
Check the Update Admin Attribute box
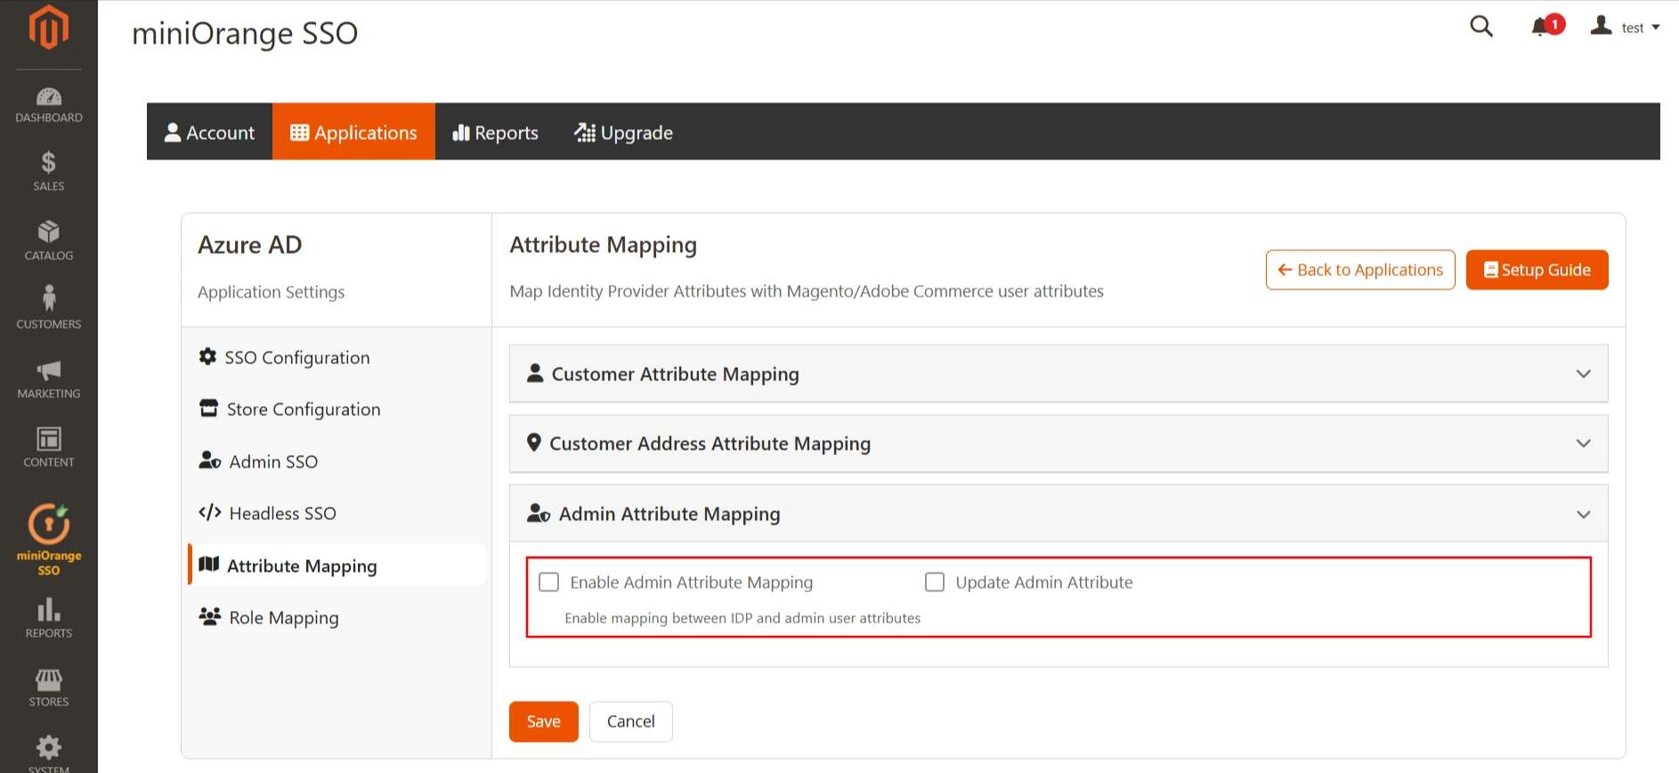[x=935, y=582]
